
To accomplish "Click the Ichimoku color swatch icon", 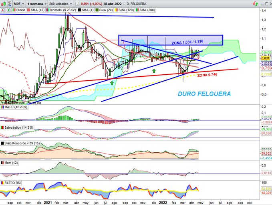I will [x=48, y=10].
